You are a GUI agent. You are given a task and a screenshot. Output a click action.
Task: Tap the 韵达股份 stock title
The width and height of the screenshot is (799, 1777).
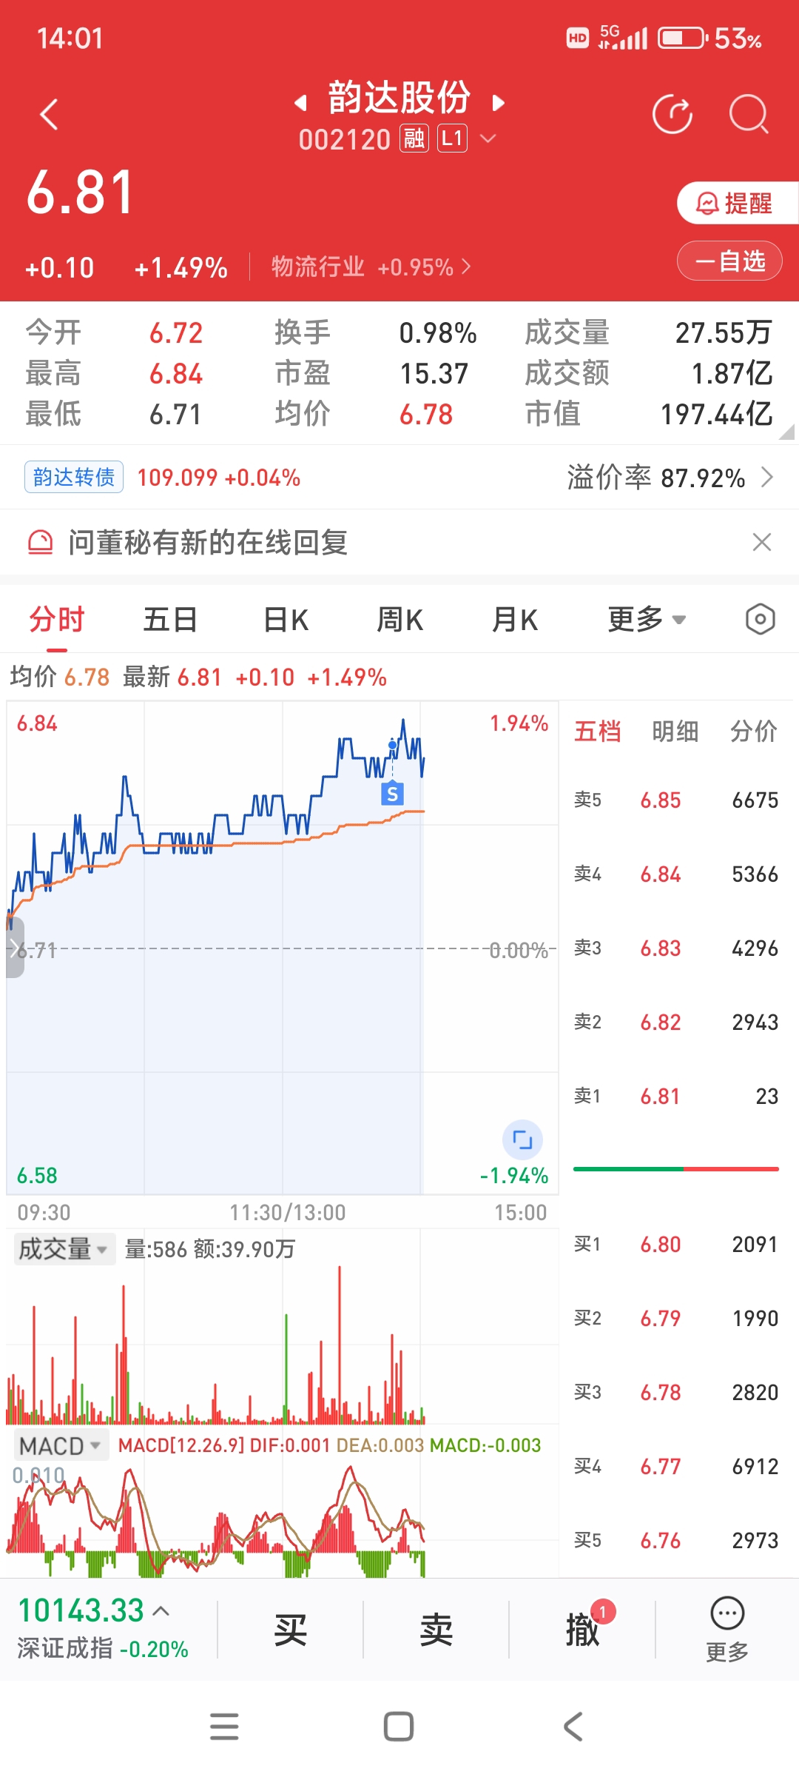[399, 98]
